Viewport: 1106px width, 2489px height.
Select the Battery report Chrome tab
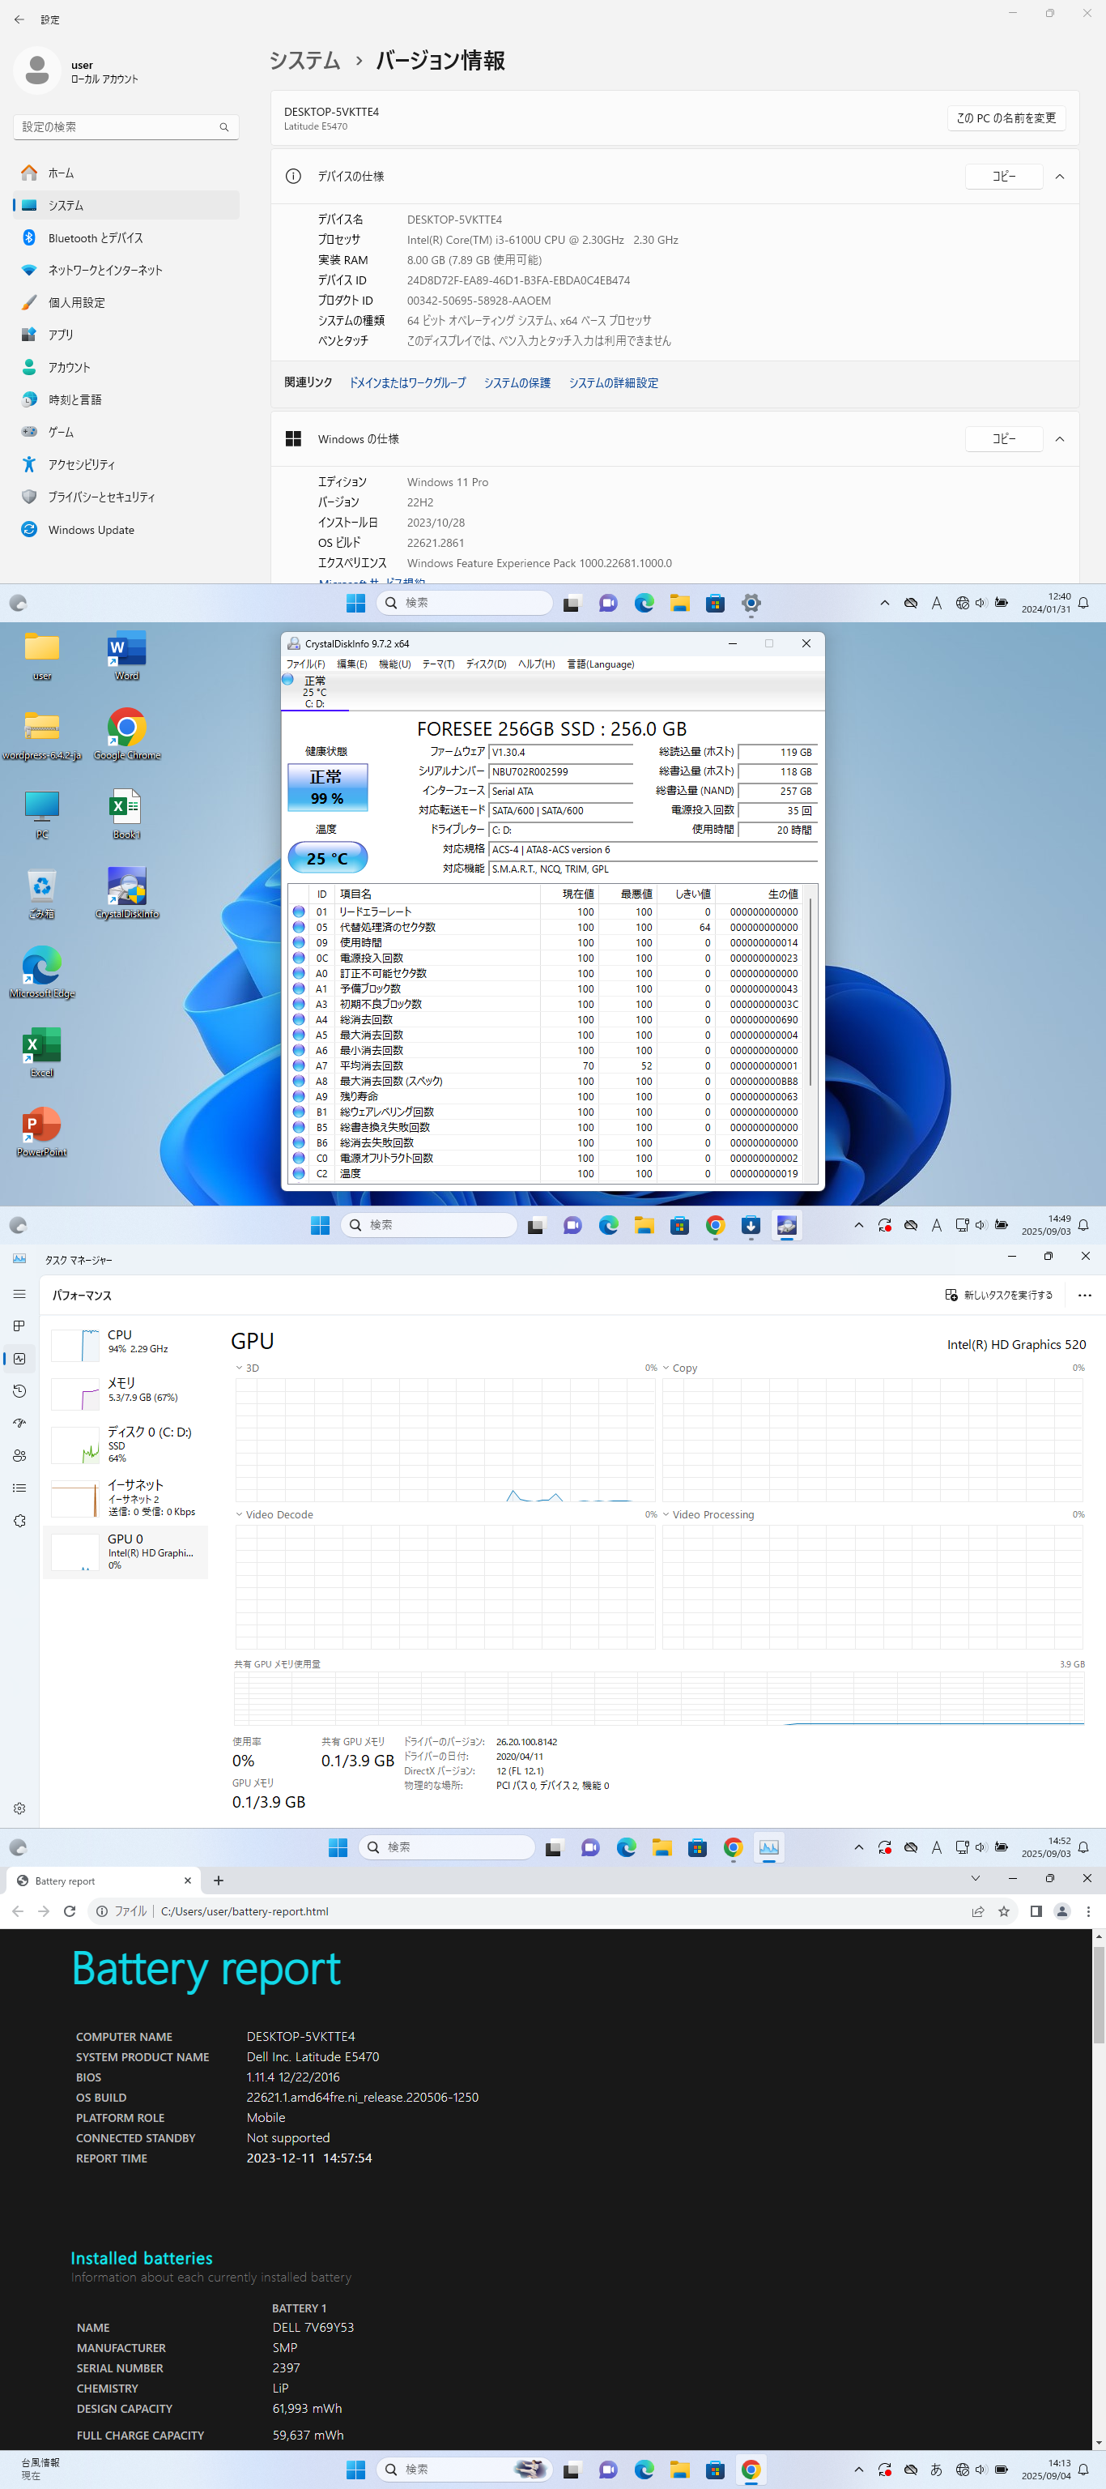click(x=102, y=1881)
